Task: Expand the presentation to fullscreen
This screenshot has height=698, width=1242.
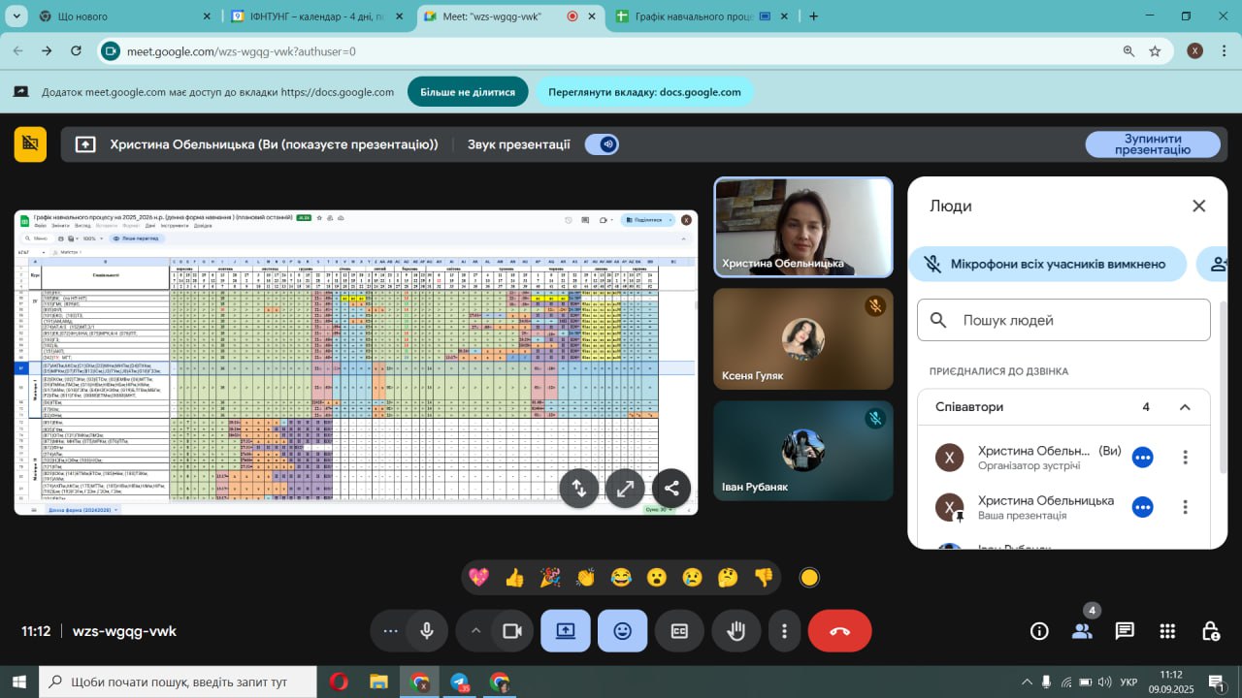Action: click(625, 489)
